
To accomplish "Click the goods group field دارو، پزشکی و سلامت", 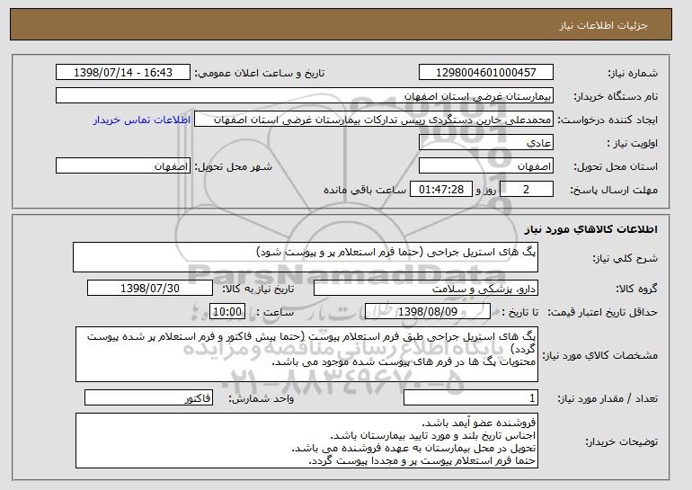I will click(x=426, y=289).
